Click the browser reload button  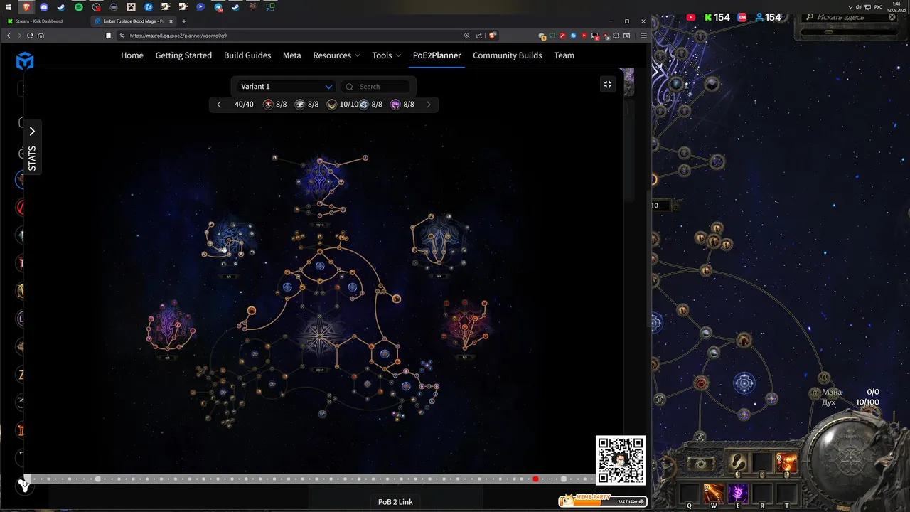30,36
